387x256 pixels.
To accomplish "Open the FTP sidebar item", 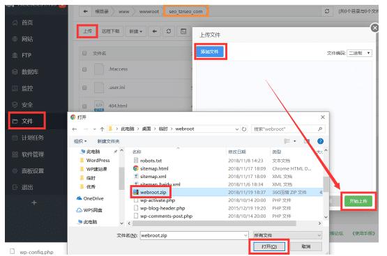I will (26, 56).
